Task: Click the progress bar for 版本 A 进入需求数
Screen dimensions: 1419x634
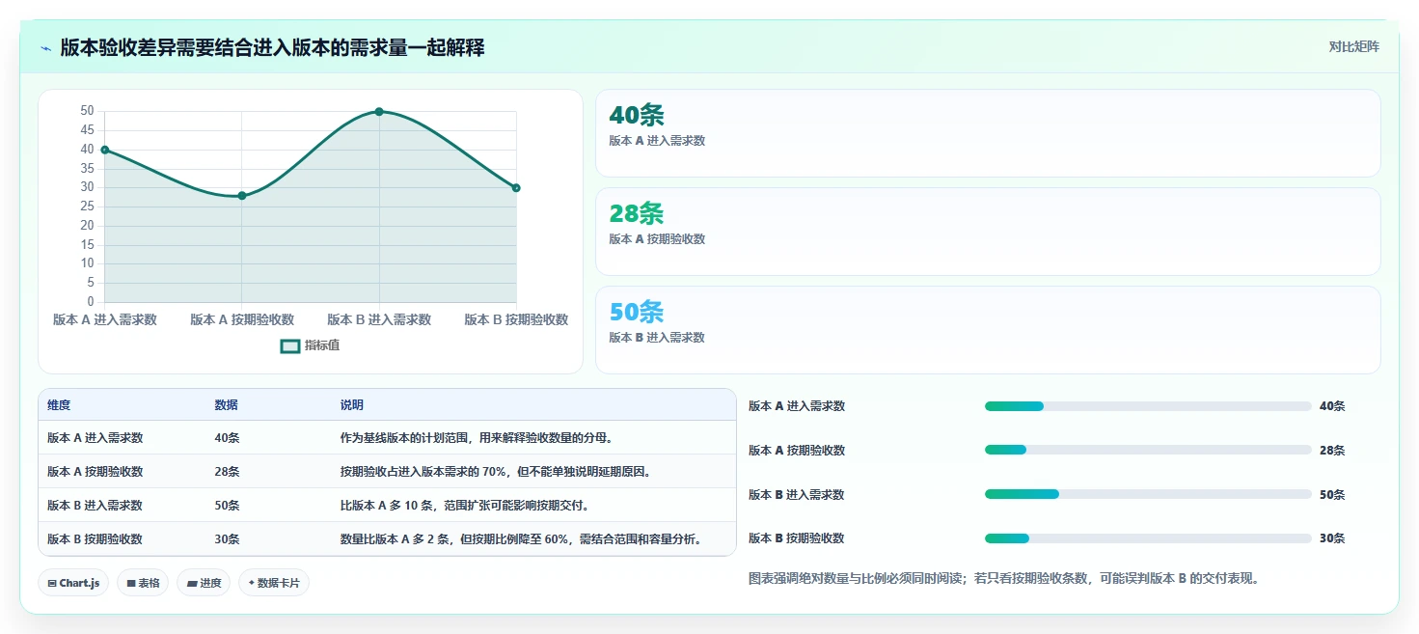Action: [1148, 406]
